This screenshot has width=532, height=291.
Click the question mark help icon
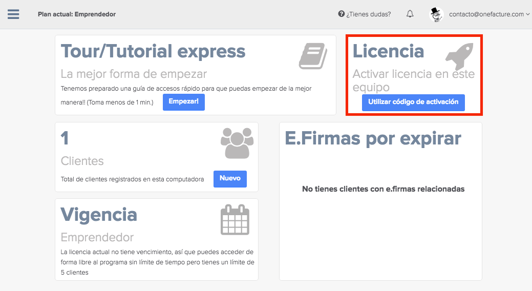point(342,14)
